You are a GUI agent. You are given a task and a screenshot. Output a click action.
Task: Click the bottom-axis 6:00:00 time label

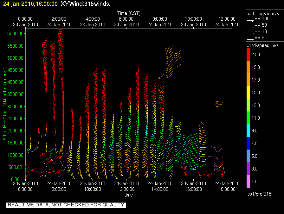tap(25, 189)
